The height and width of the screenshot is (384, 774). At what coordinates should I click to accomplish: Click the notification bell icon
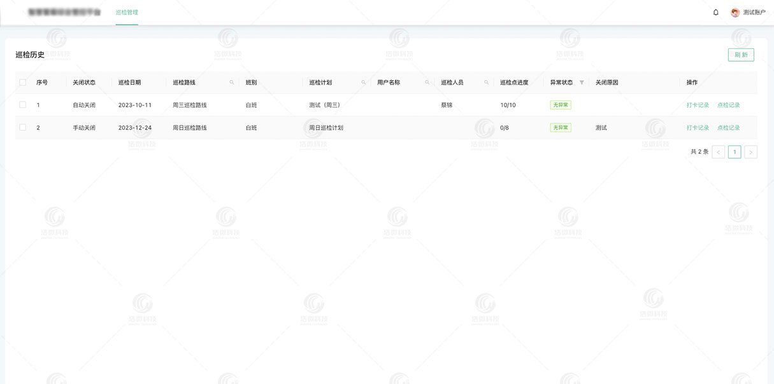[x=716, y=11]
